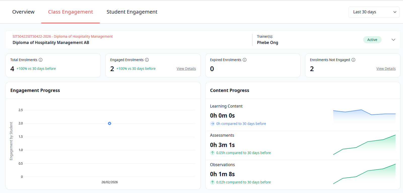Click the Learning Content comparison arrow icon
The height and width of the screenshot is (193, 403).
pyautogui.click(x=213, y=124)
